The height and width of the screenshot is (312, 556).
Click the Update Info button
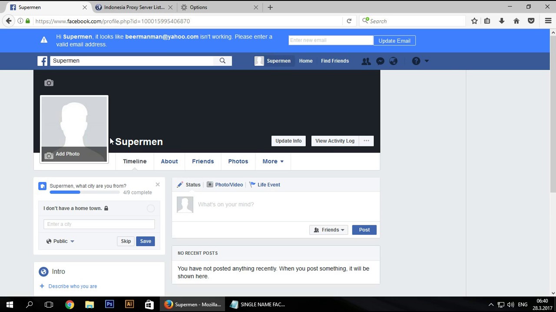(x=288, y=141)
